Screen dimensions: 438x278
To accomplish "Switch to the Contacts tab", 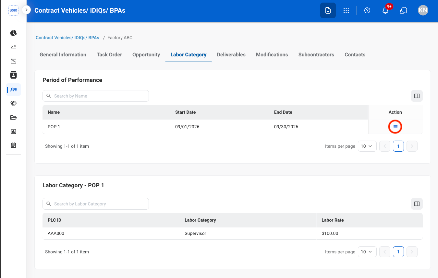I will 355,55.
